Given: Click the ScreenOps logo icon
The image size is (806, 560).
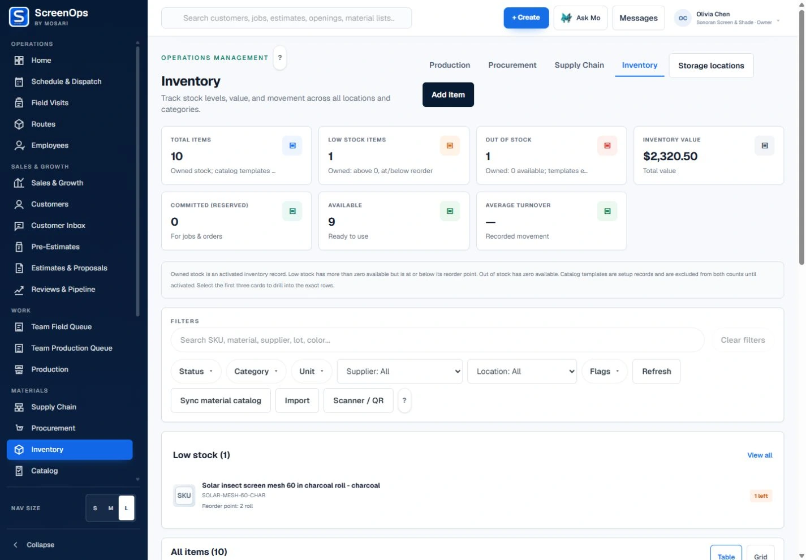Looking at the screenshot, I should click(19, 17).
